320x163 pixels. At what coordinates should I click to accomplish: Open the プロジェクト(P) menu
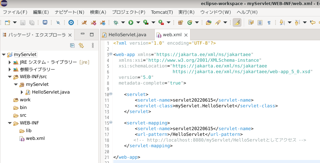(x=128, y=12)
